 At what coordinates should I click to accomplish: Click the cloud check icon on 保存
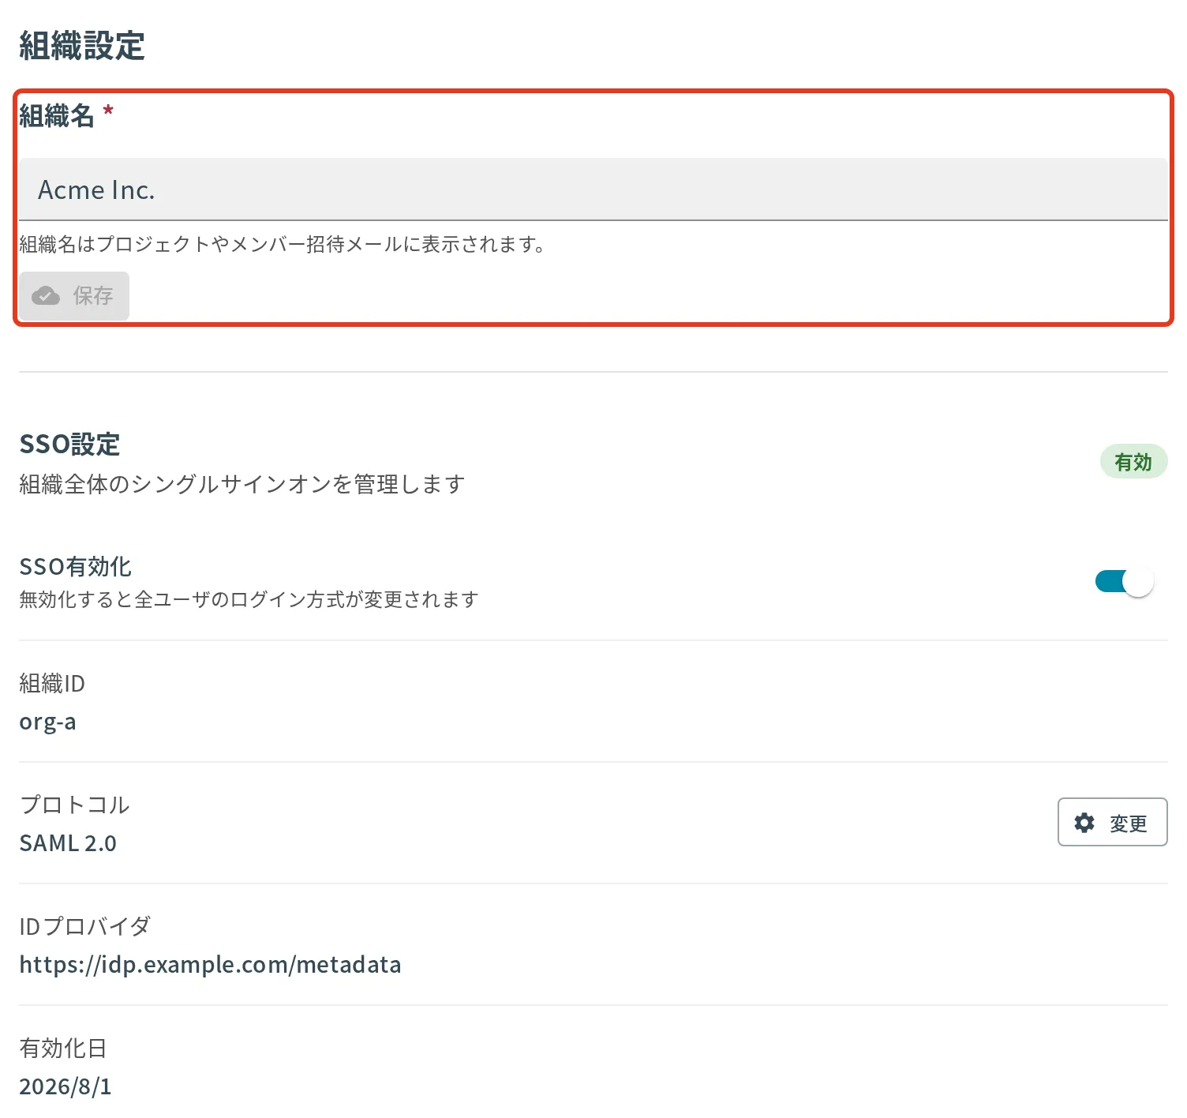point(46,296)
